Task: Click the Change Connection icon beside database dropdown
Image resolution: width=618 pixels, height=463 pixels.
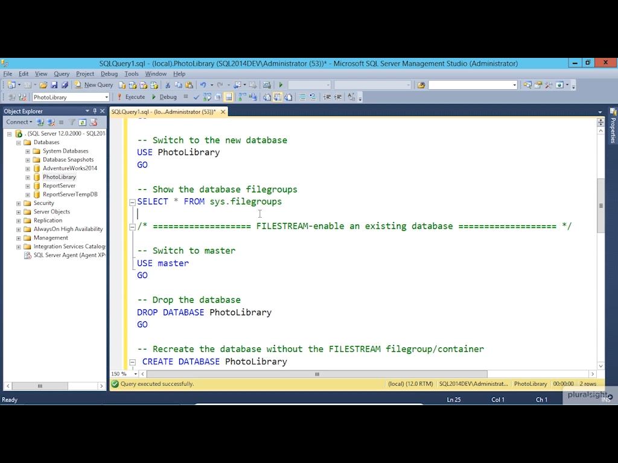Action: click(x=22, y=97)
